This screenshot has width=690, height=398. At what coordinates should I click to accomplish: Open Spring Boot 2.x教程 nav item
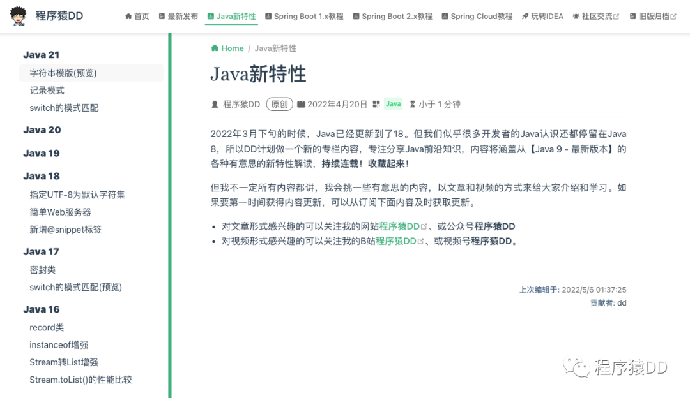(x=392, y=16)
